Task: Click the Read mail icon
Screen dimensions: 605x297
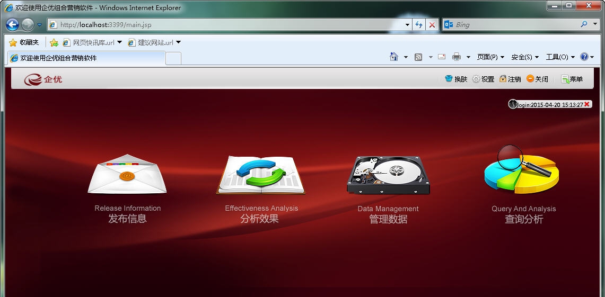Action: click(x=442, y=57)
